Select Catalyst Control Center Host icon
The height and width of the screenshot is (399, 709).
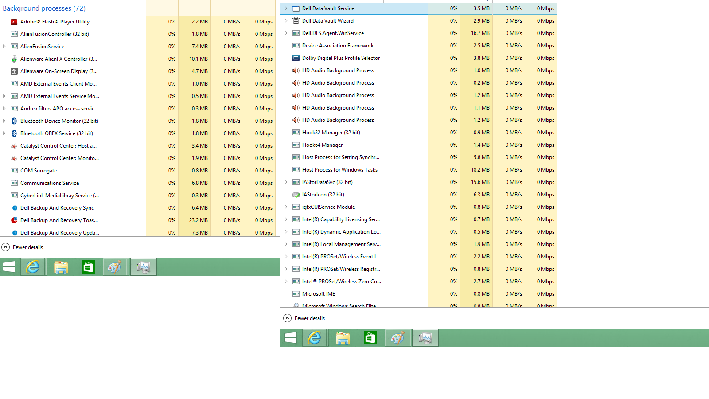coord(14,146)
